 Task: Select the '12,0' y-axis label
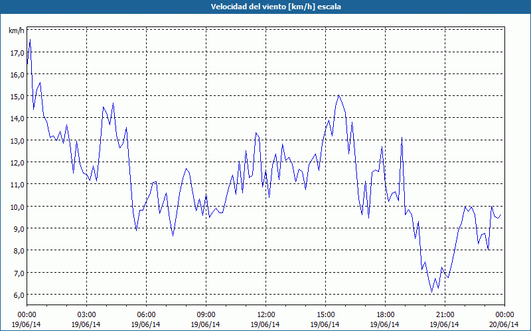pyautogui.click(x=17, y=163)
